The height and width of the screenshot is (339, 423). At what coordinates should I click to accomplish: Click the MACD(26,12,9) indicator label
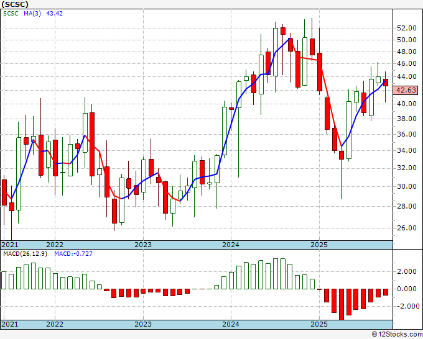click(x=25, y=254)
